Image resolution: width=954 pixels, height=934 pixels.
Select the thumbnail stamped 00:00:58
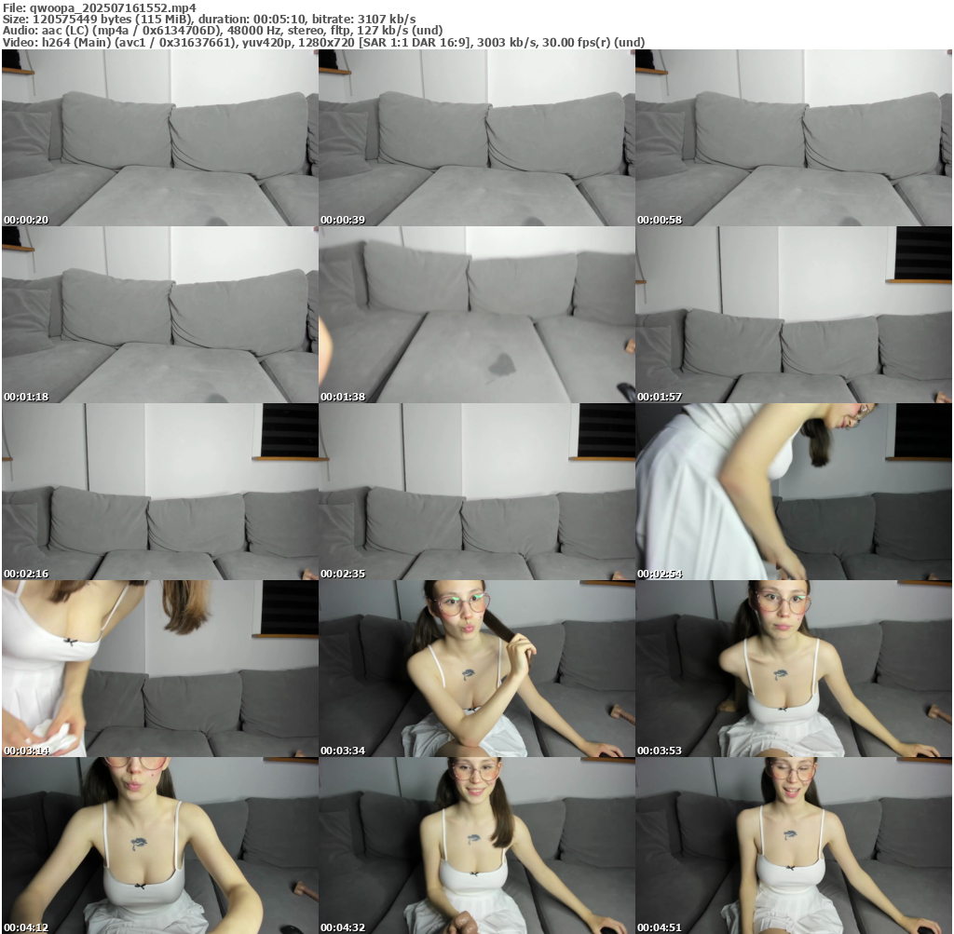pyautogui.click(x=794, y=138)
